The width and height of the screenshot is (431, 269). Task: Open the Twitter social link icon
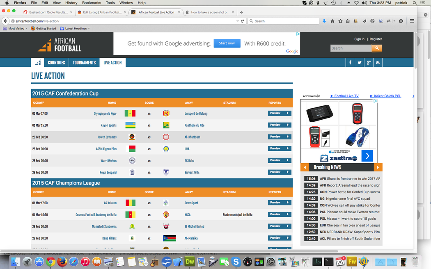(x=360, y=63)
